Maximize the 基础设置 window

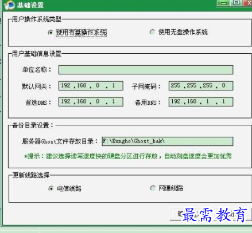[x=236, y=3]
